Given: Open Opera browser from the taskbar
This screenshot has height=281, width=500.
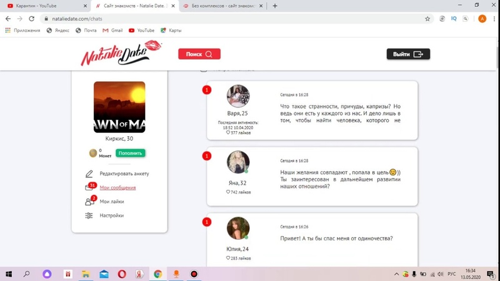Looking at the screenshot, I should click(x=122, y=274).
